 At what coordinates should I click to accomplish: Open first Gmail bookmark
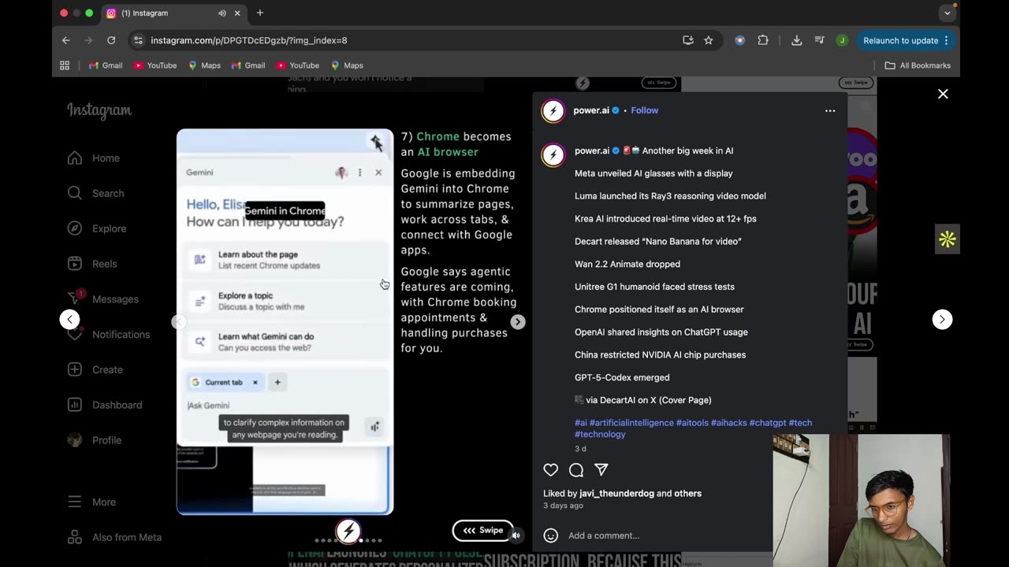click(106, 65)
